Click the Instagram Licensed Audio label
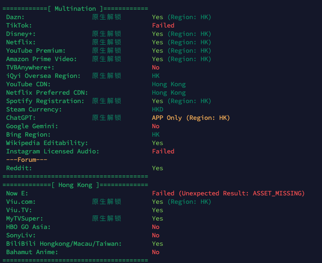Viewport: 322px width, 263px height. (x=53, y=151)
